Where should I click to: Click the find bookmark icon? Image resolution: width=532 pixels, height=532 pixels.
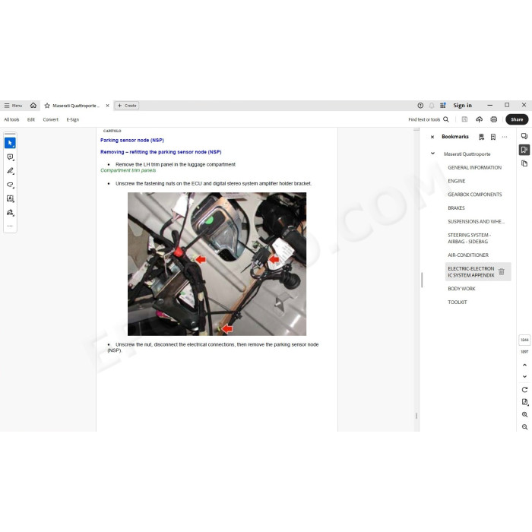(x=481, y=137)
